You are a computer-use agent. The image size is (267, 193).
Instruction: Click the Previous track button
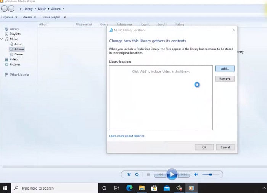[160, 174]
